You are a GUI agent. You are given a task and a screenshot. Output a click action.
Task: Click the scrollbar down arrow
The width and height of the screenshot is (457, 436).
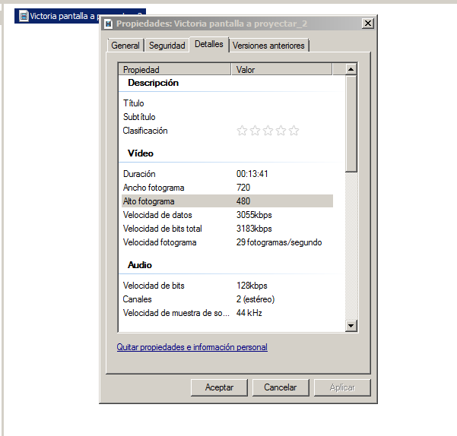click(x=351, y=325)
